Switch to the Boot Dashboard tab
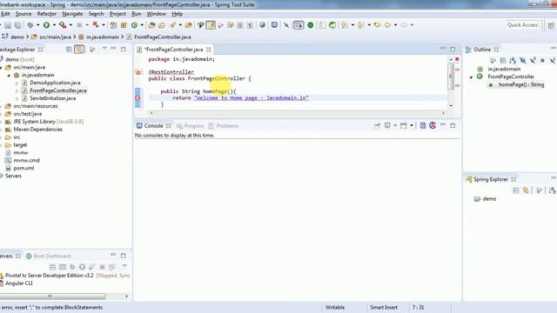This screenshot has height=313, width=557. click(x=49, y=256)
